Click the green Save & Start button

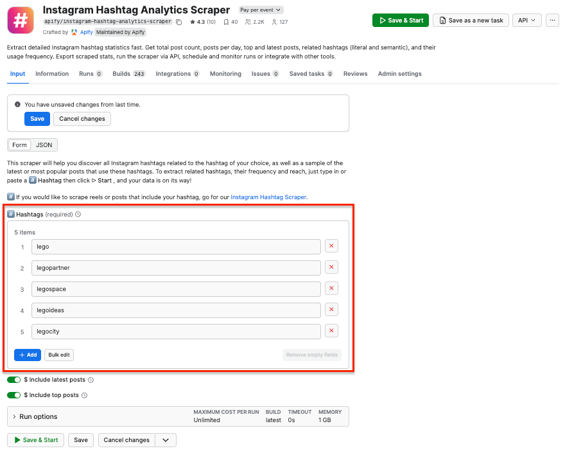point(400,20)
